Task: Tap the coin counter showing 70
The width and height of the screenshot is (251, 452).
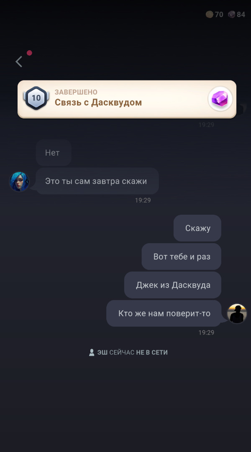Action: pyautogui.click(x=215, y=14)
